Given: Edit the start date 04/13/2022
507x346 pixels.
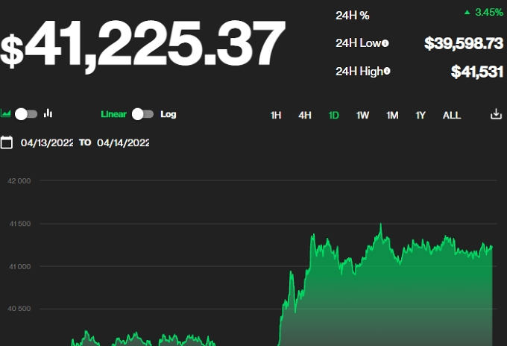Looking at the screenshot, I should click(x=47, y=142).
